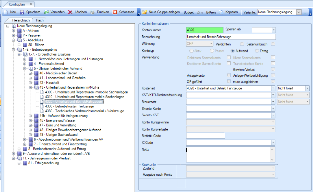
Task: Click the B-Kreis toolbar button
Action: [211, 12]
